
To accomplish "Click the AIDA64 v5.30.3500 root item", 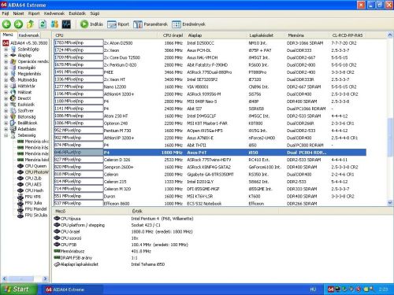I will 25,43.
